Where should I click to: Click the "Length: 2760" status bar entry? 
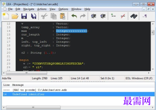coord(40,78)
